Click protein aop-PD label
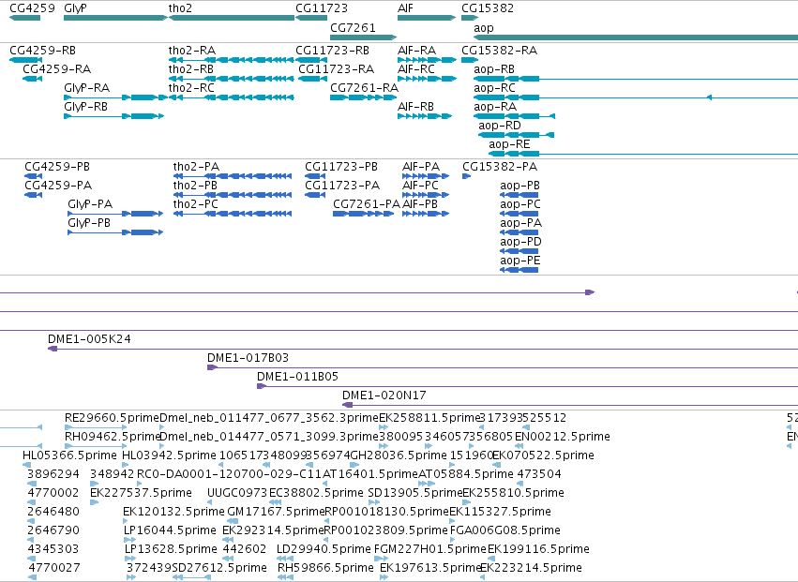Image resolution: width=798 pixels, height=582 pixels. pyautogui.click(x=520, y=242)
